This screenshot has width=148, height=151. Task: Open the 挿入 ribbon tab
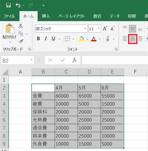pos(46,16)
